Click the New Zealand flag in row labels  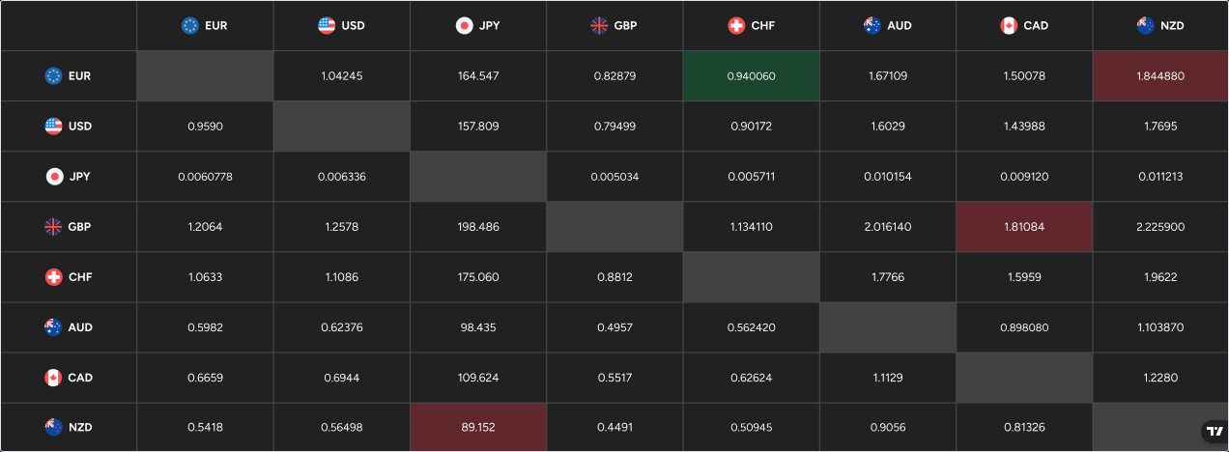pos(54,428)
